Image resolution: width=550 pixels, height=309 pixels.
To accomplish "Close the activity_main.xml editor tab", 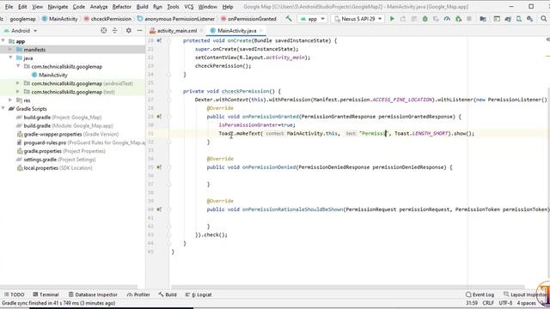I will pyautogui.click(x=201, y=31).
